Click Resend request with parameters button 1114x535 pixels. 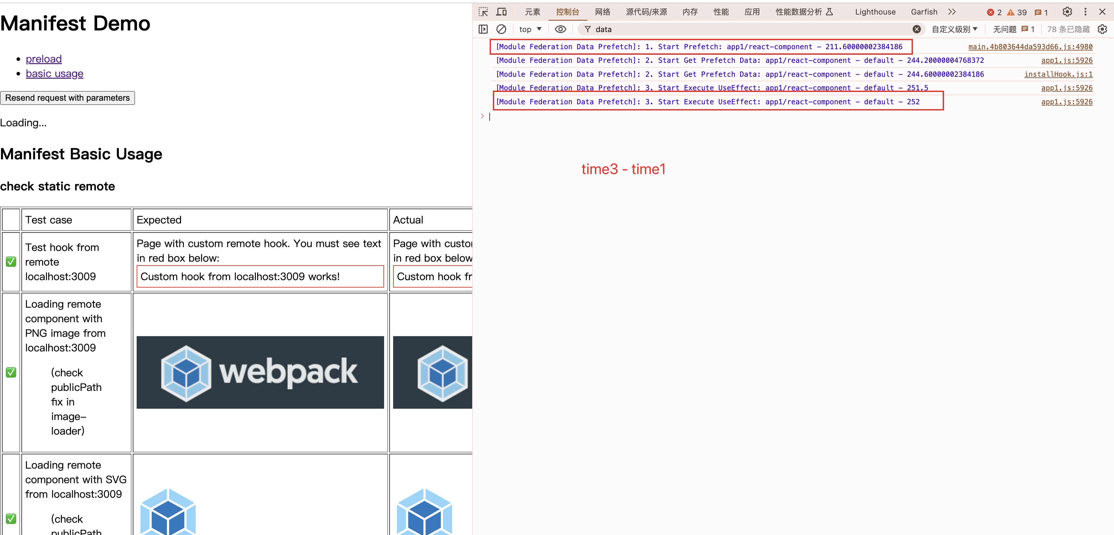pyautogui.click(x=67, y=98)
